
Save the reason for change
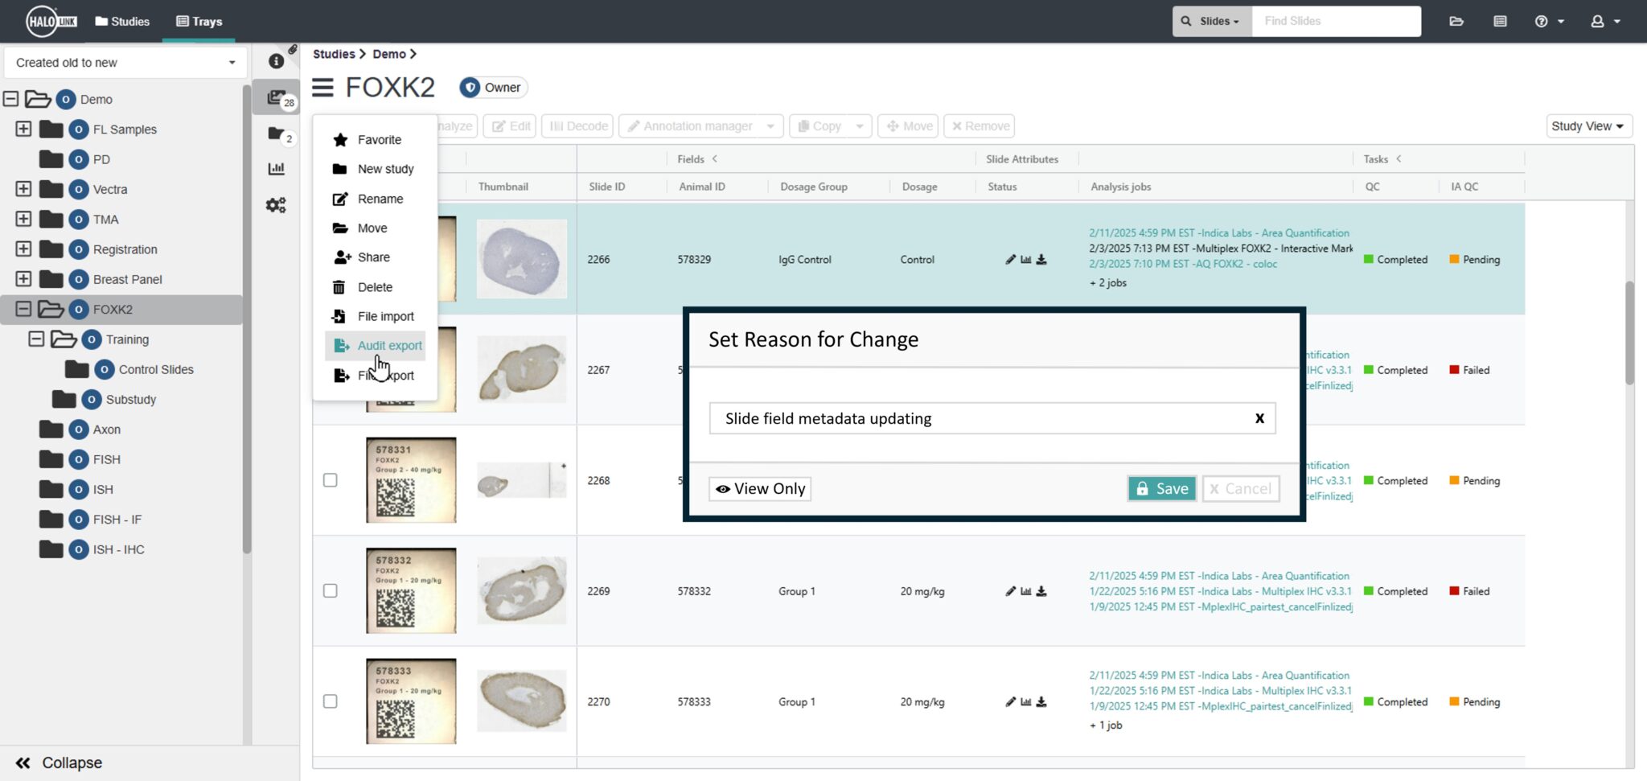pyautogui.click(x=1161, y=488)
